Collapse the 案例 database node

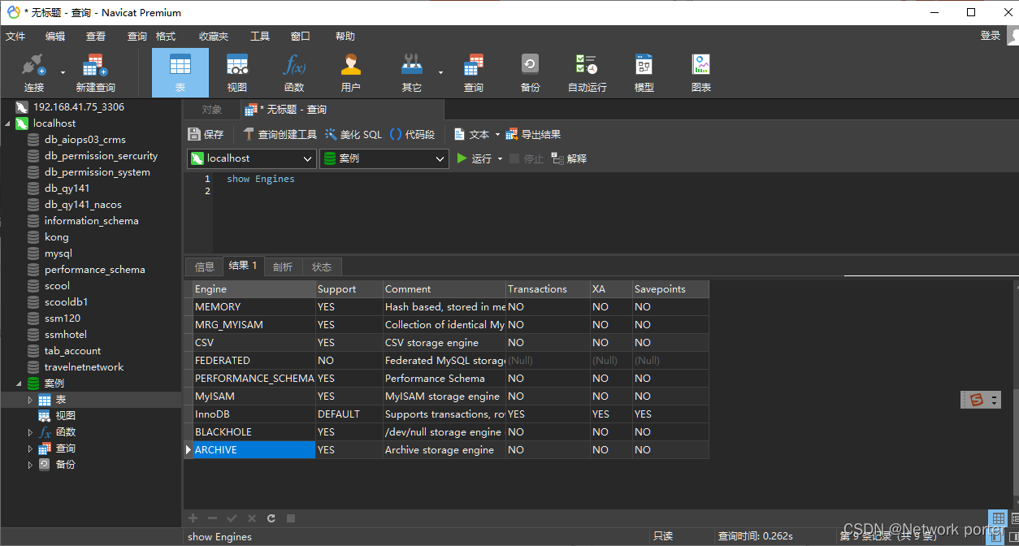[x=20, y=383]
